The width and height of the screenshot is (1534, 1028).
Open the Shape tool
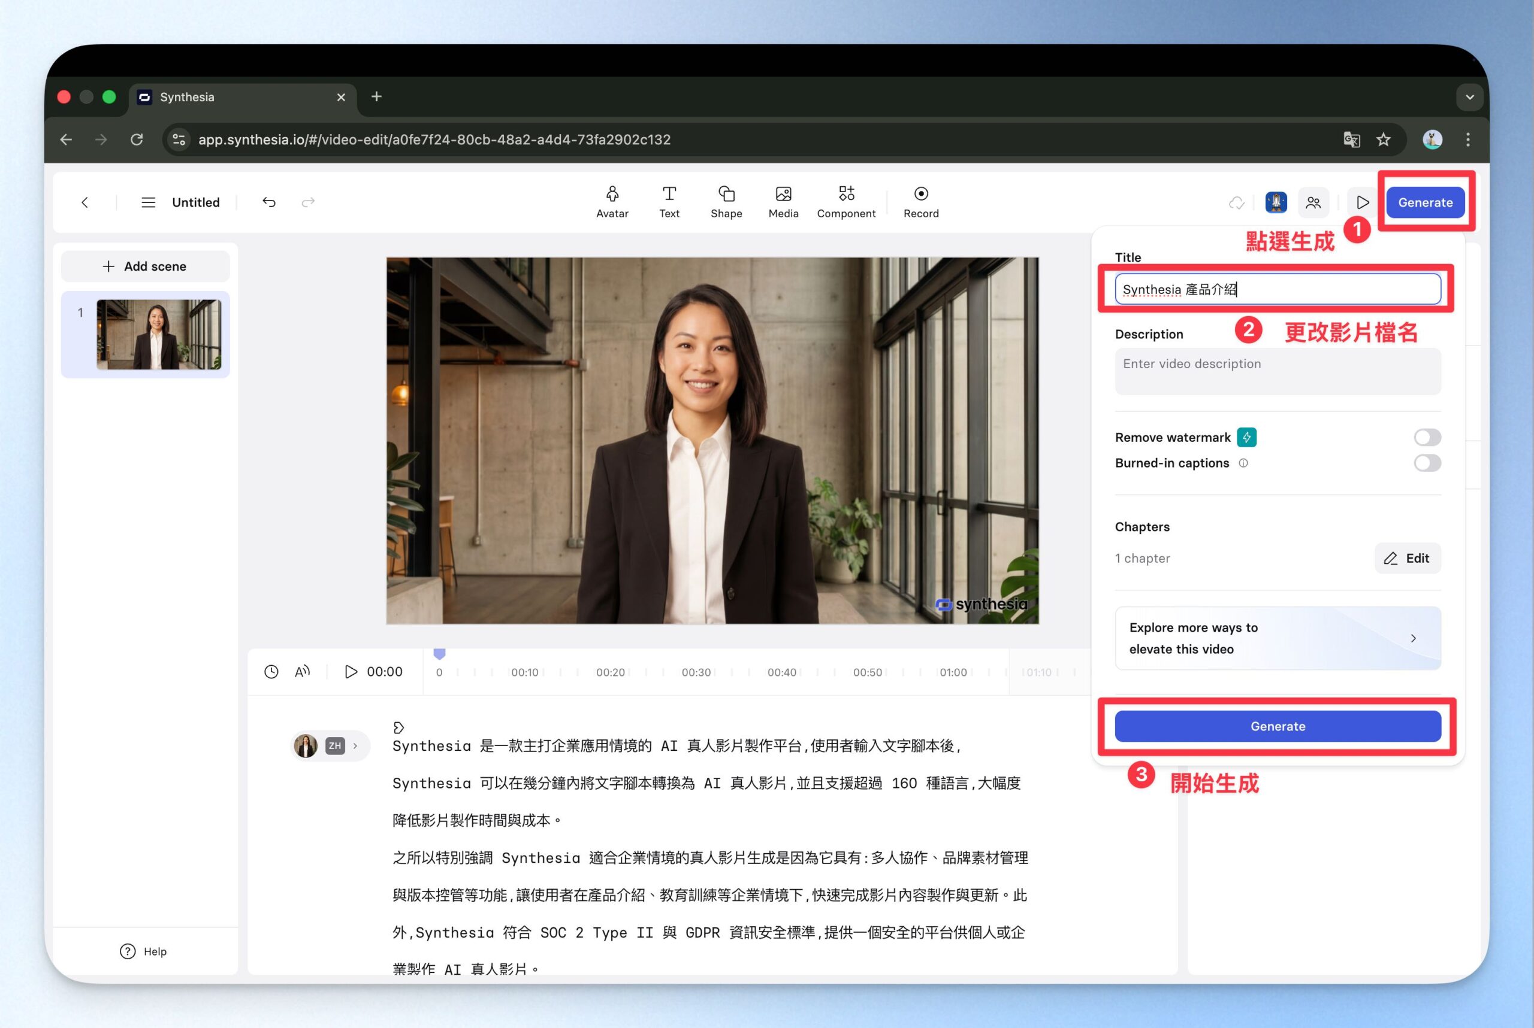coord(726,201)
